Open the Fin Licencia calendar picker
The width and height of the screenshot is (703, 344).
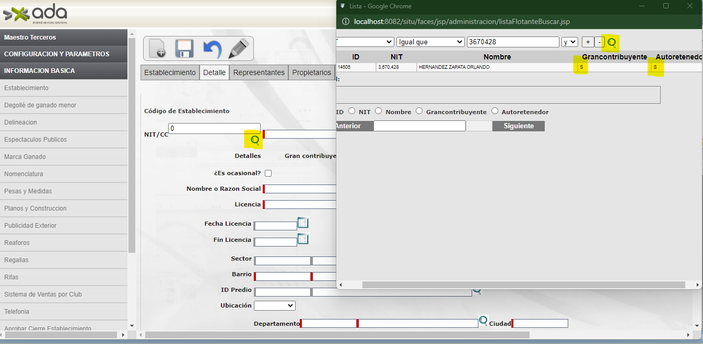[303, 239]
